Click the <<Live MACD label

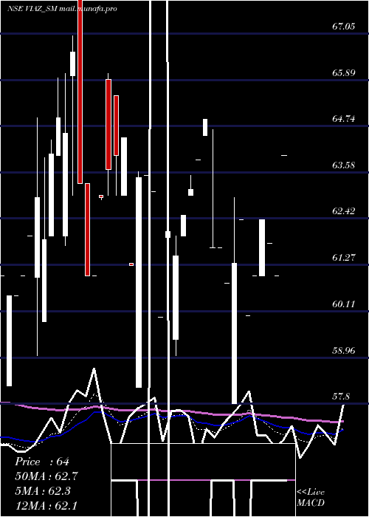click(311, 497)
